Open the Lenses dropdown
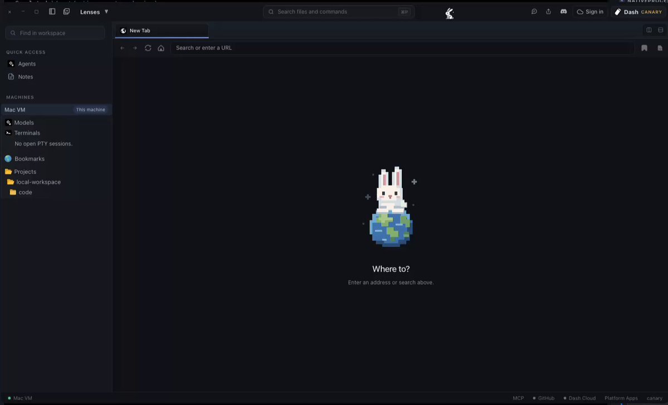Screen dimensions: 668x405 94,12
